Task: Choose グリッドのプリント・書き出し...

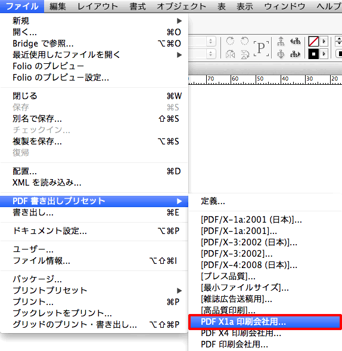Action: click(94, 324)
